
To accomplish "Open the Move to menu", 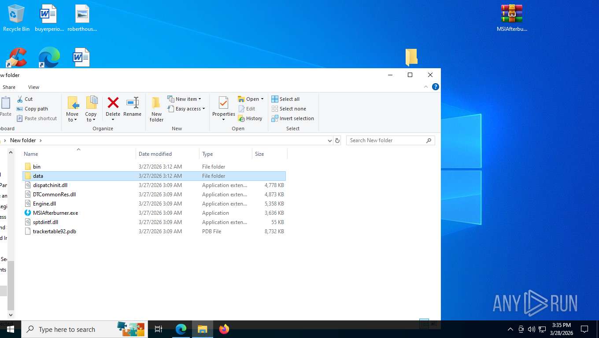I will click(72, 109).
